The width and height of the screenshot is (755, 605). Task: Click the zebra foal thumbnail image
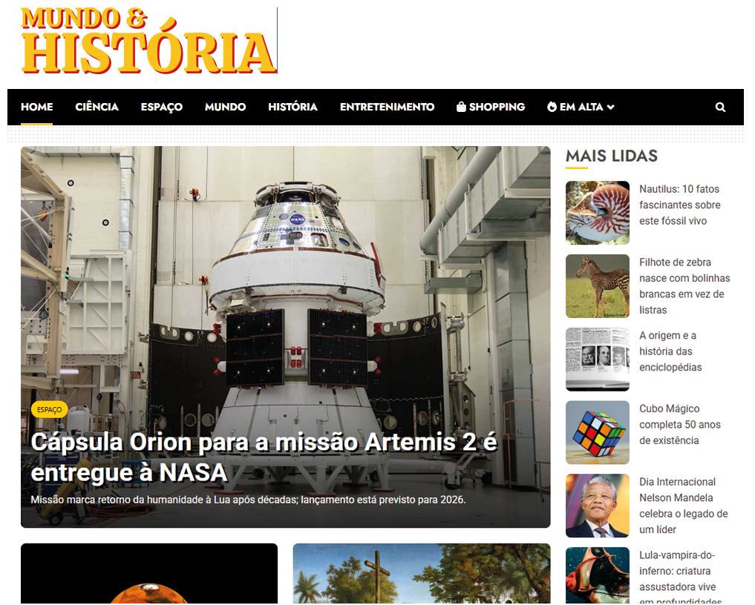(x=597, y=286)
